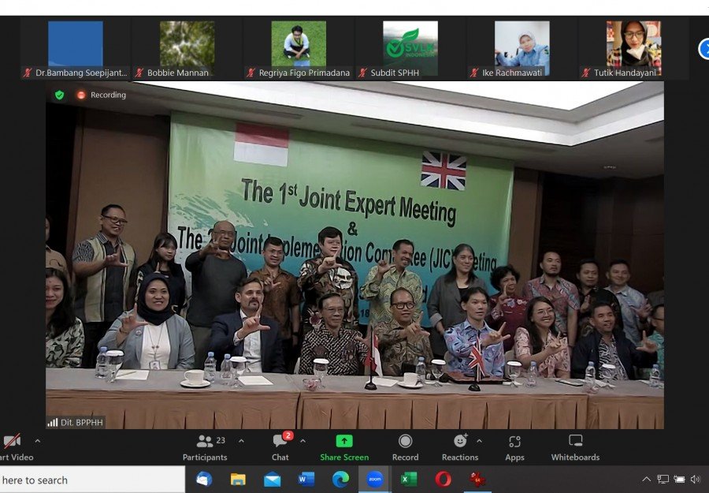
Task: Open the Zoom Apps panel
Action: coord(514,447)
